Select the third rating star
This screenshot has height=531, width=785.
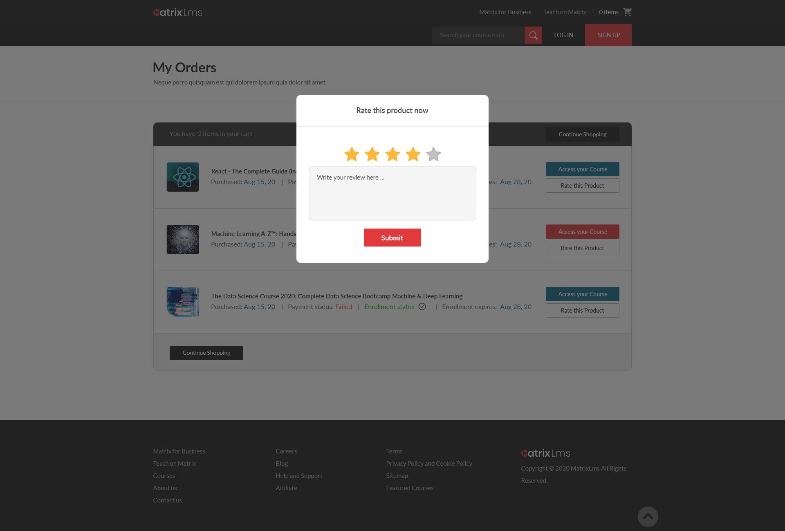pos(392,154)
